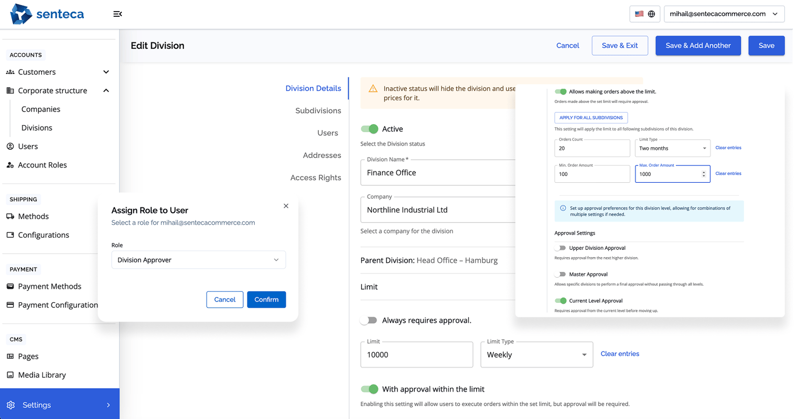Image resolution: width=796 pixels, height=419 pixels.
Task: Open the Role dropdown in dialog
Action: (198, 260)
